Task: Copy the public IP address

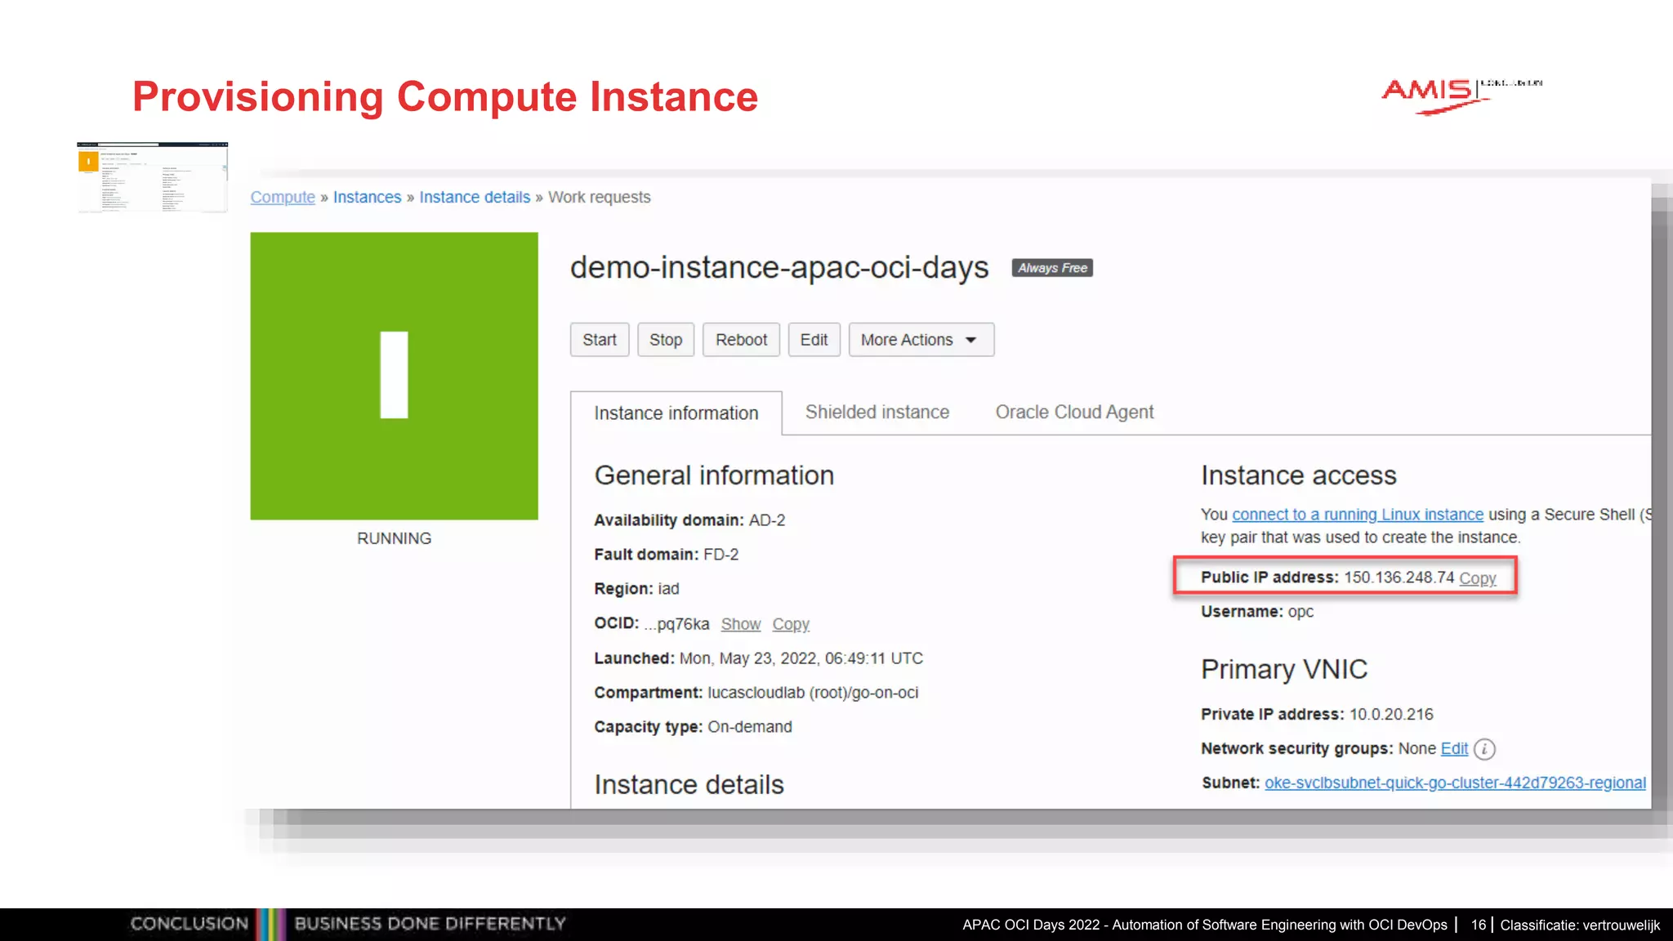Action: 1478,578
